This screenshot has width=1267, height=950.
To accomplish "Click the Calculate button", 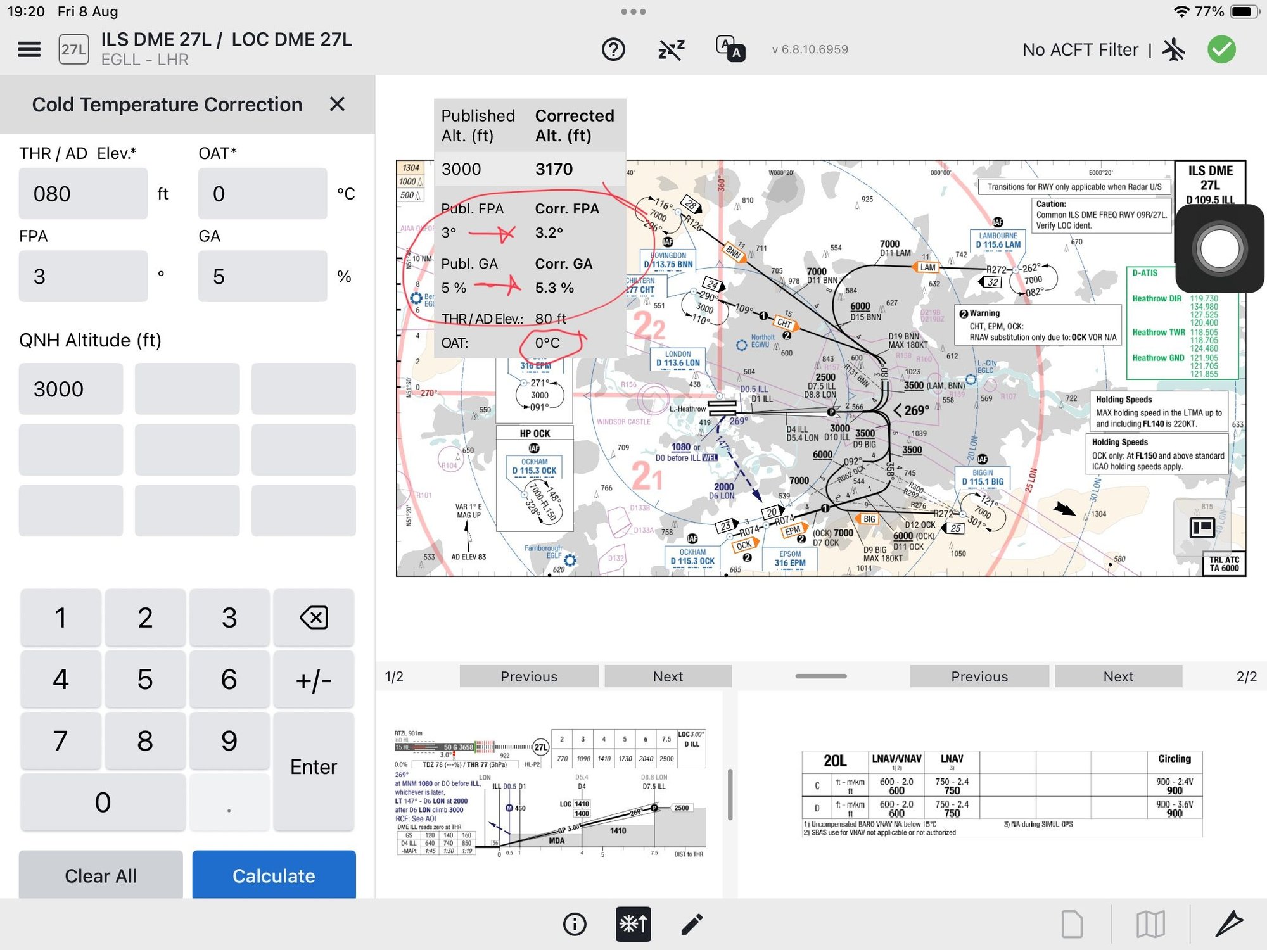I will pyautogui.click(x=274, y=875).
